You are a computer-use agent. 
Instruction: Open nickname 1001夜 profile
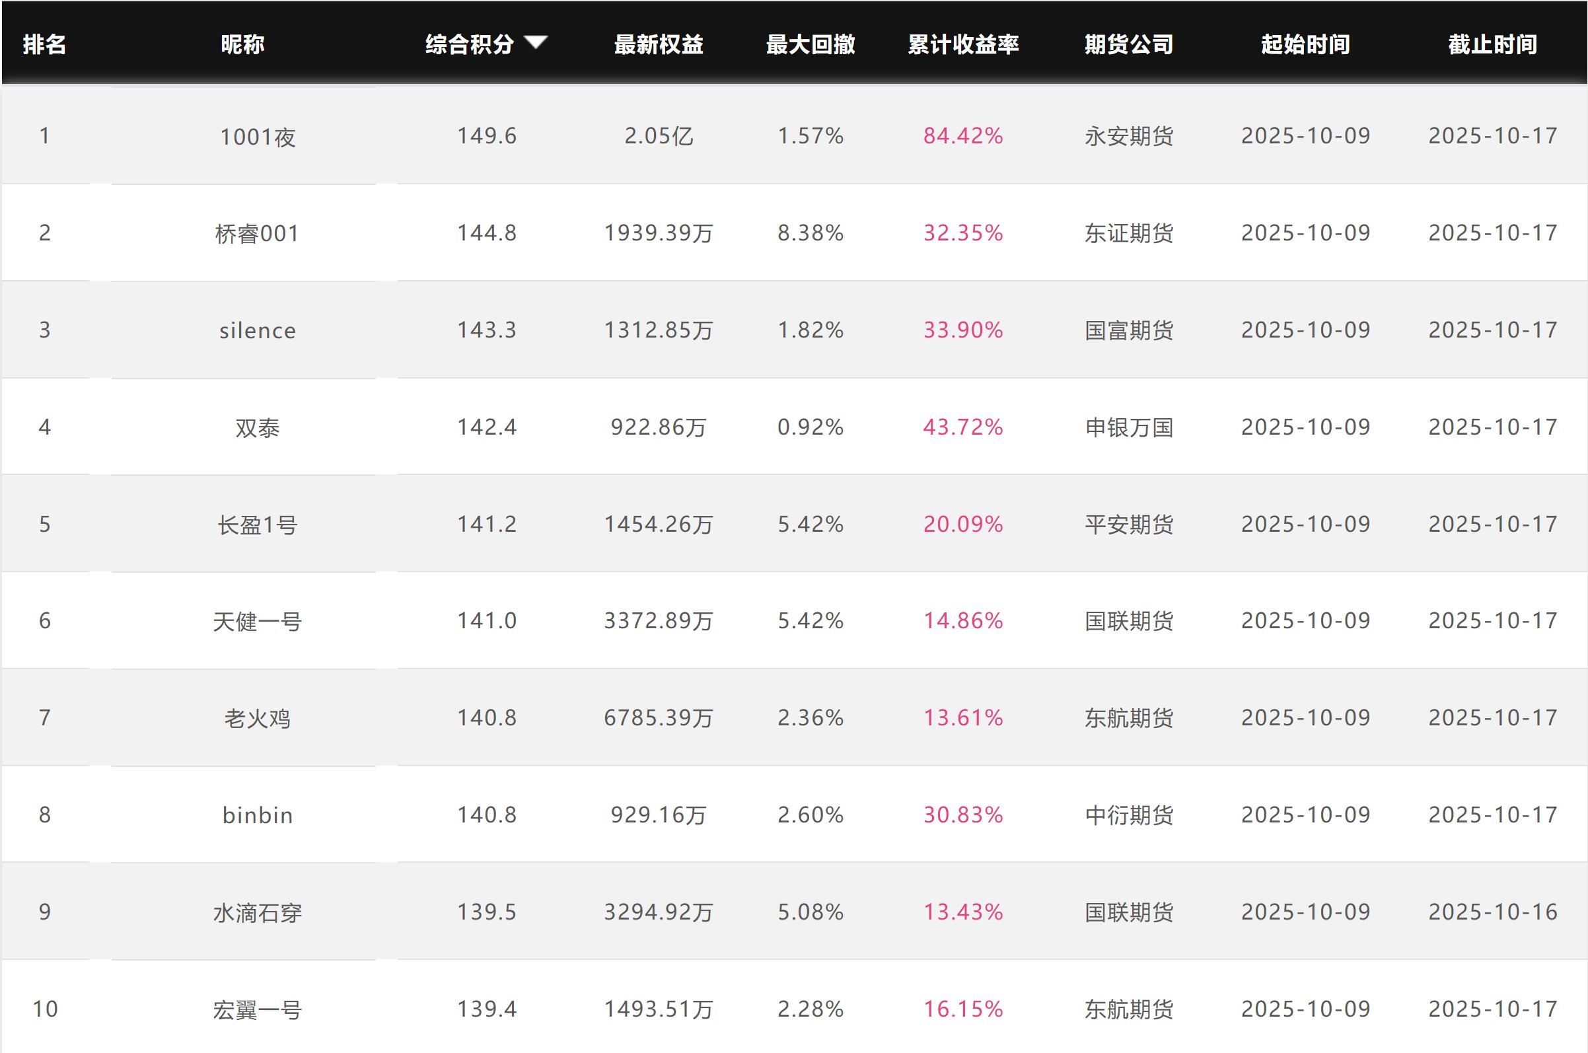[257, 137]
